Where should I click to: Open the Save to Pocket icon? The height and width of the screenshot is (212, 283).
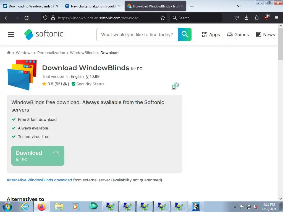tap(237, 18)
